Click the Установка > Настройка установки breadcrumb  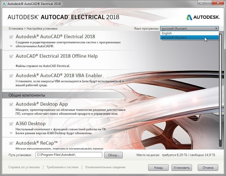click(x=33, y=29)
